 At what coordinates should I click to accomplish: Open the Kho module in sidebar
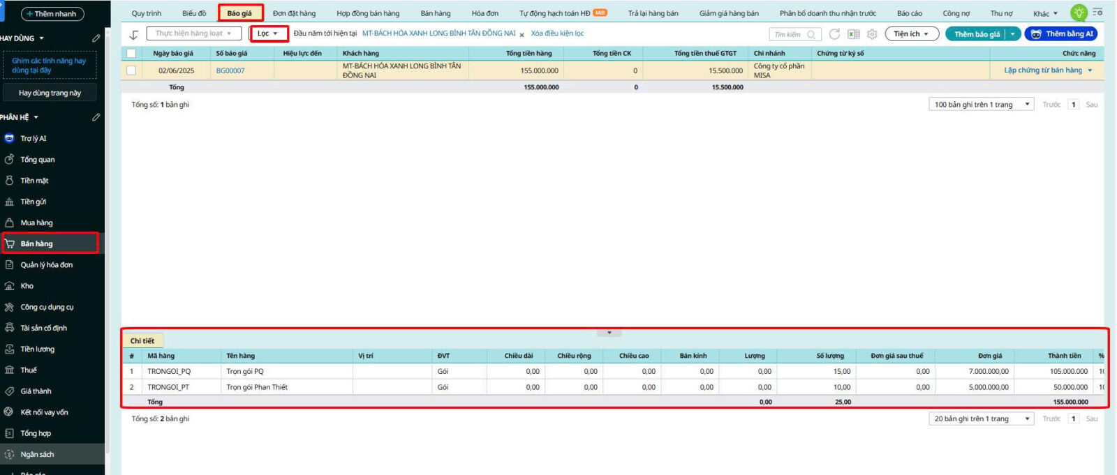point(27,286)
